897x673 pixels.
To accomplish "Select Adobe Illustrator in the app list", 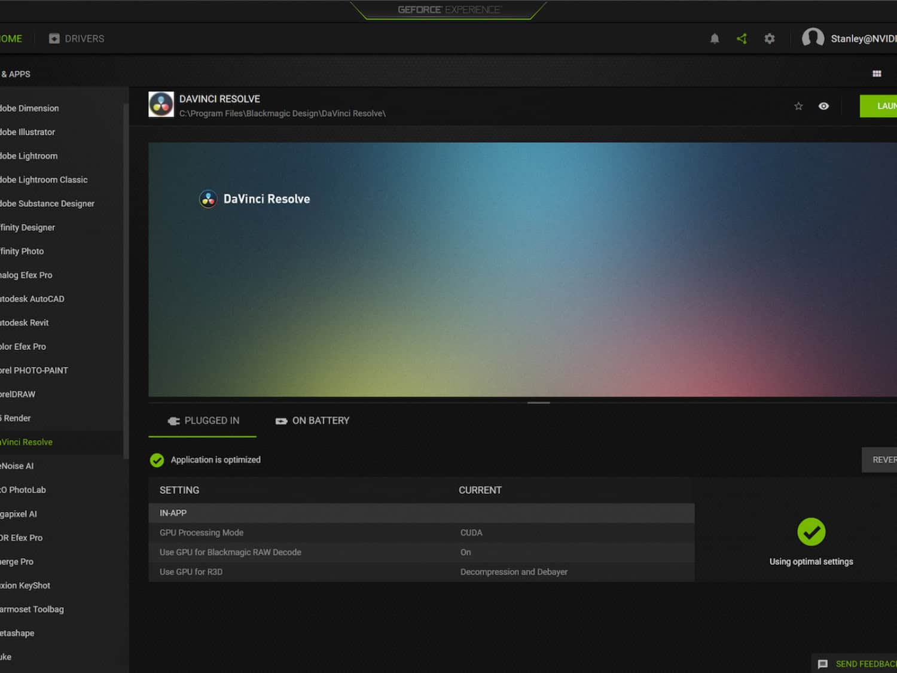I will click(x=28, y=132).
